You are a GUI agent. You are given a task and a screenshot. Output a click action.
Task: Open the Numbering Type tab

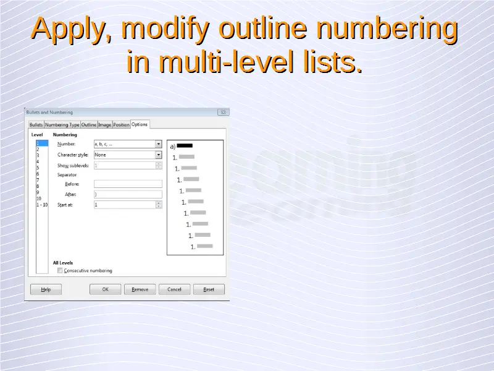tap(62, 125)
